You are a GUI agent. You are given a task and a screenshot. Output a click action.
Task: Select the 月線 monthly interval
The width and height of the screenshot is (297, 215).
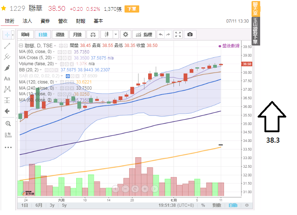point(77,34)
